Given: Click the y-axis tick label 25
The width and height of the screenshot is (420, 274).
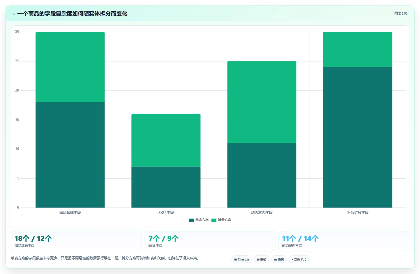Looking at the screenshot, I should click(17, 61).
